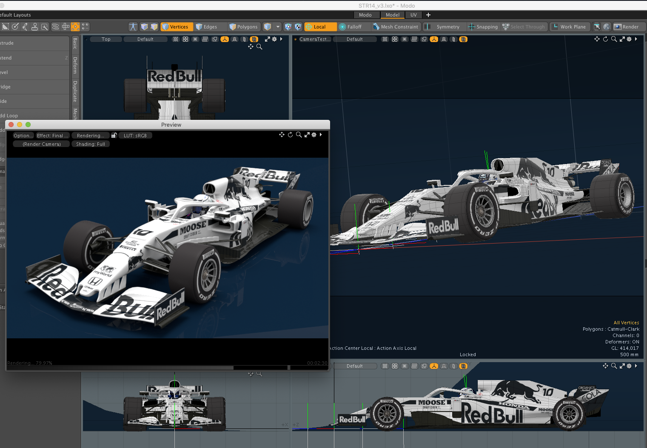Open selection-mode dropdown arrow after Polygons
Image resolution: width=647 pixels, height=448 pixels.
tap(278, 27)
